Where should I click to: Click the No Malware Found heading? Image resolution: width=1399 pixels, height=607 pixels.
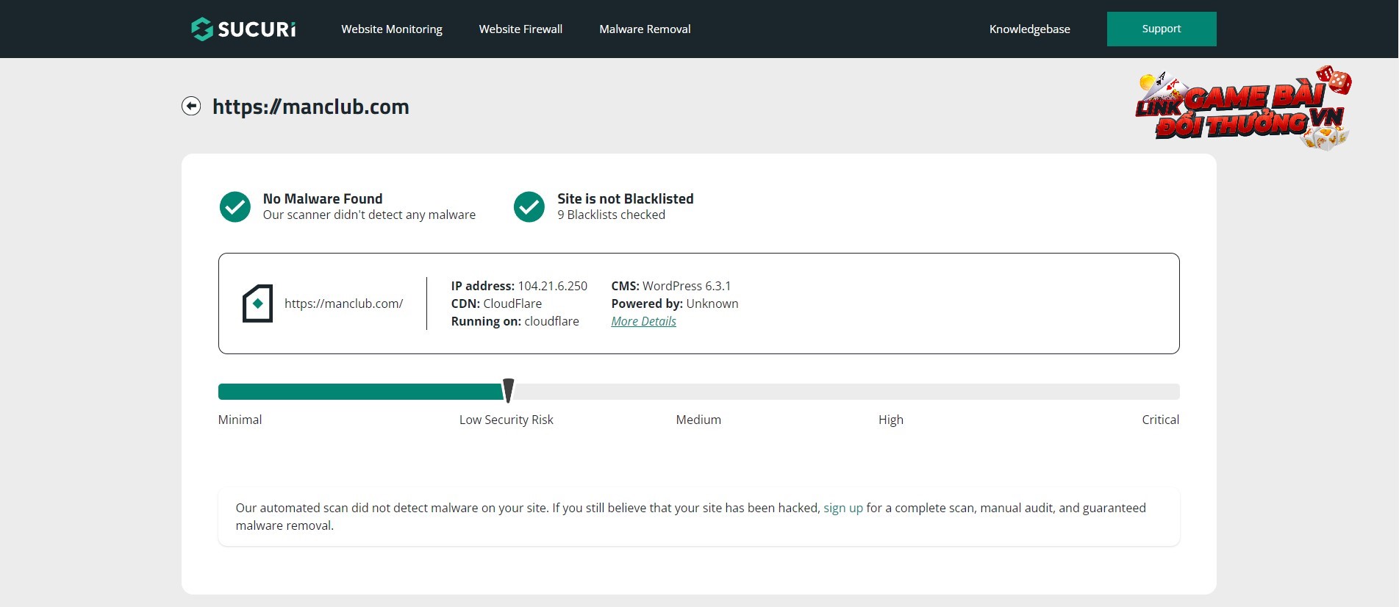point(323,198)
